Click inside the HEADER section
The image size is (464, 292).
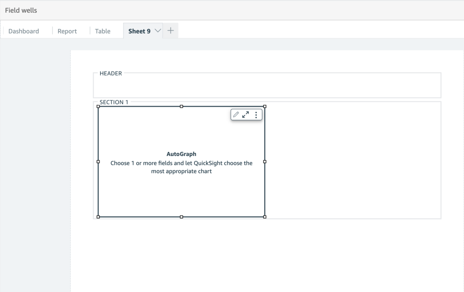pos(267,85)
